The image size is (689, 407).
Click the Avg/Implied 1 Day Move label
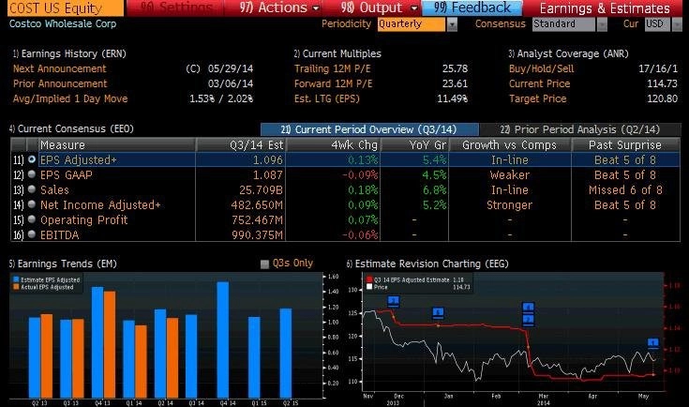[x=70, y=98]
